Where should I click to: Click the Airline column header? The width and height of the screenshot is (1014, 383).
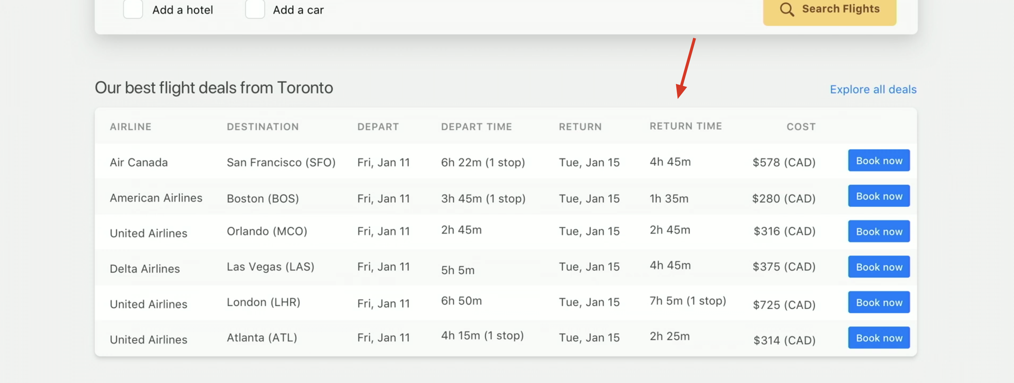pos(130,127)
